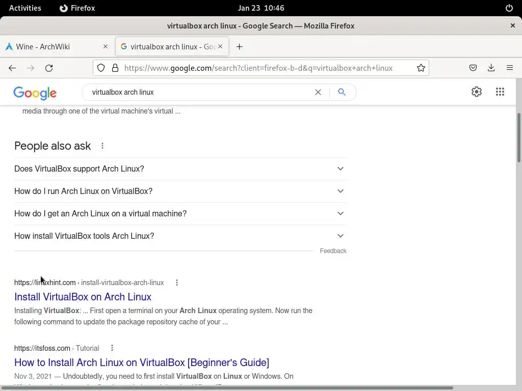Click the linuxhint.com URL breadcrumb
This screenshot has height=391, width=522.
pos(89,283)
